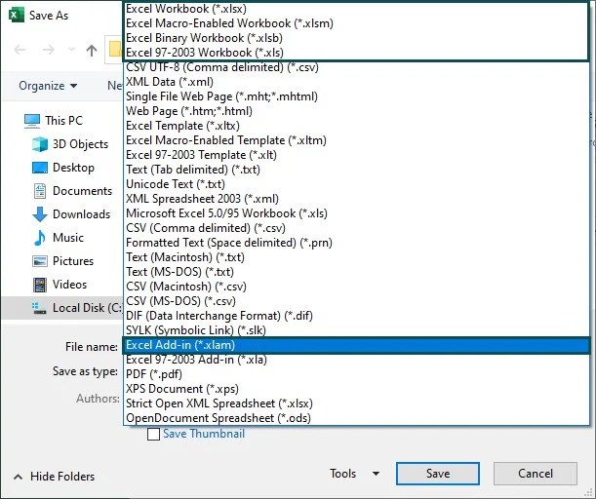Select Text (MS-DOS) (*.txt)
This screenshot has width=596, height=499.
pos(357,272)
